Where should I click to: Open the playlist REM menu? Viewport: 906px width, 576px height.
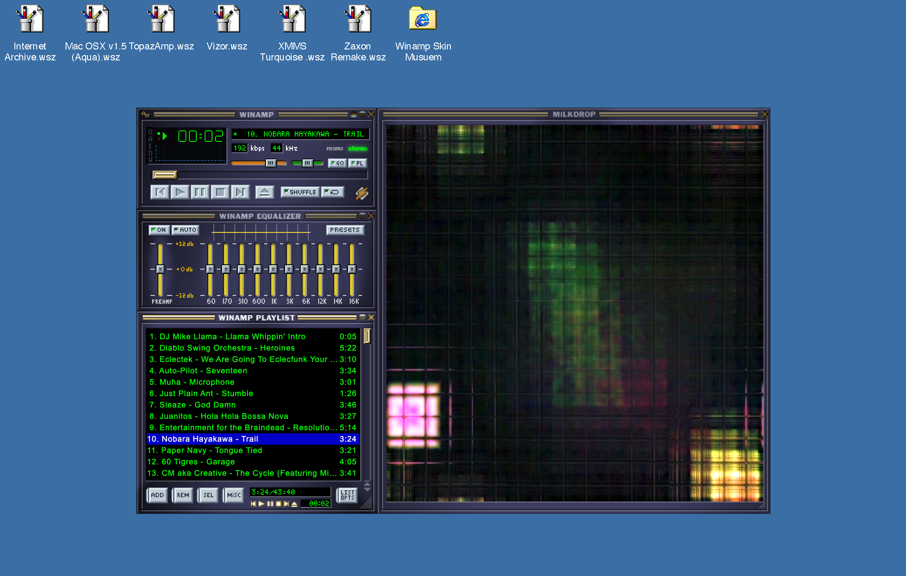(x=183, y=495)
